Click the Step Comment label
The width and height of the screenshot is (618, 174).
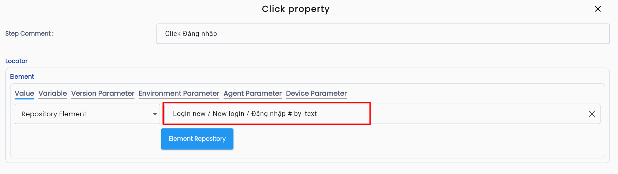click(x=29, y=34)
